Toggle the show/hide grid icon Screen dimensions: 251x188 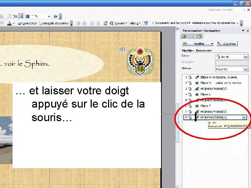pos(21,16)
